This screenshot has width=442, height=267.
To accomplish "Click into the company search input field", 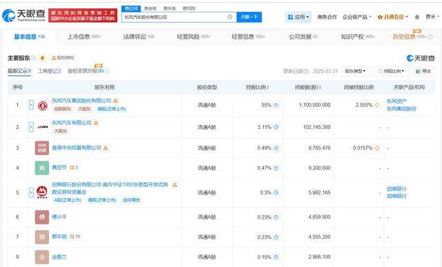I will (x=175, y=17).
